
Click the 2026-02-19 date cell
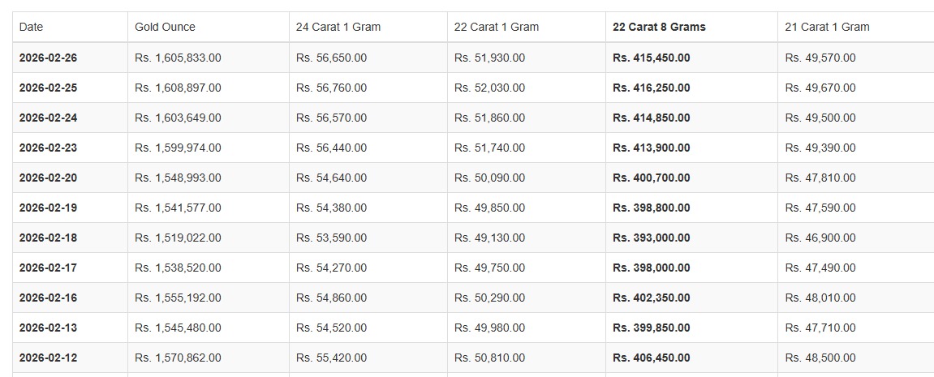pyautogui.click(x=48, y=208)
